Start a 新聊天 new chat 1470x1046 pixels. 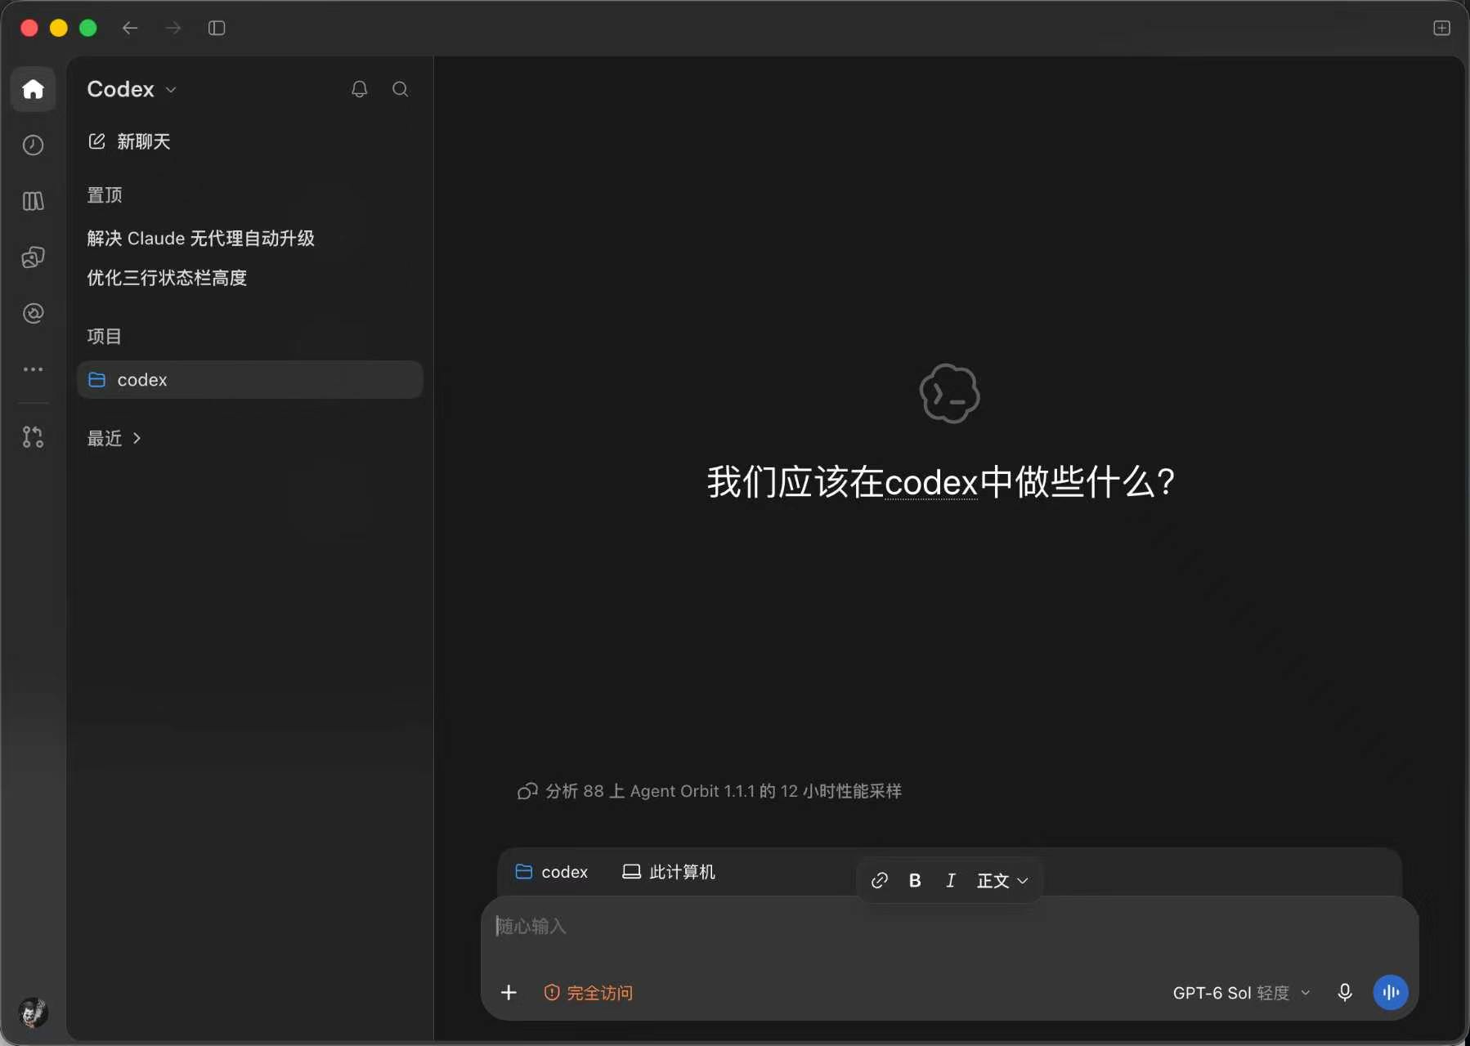point(129,141)
